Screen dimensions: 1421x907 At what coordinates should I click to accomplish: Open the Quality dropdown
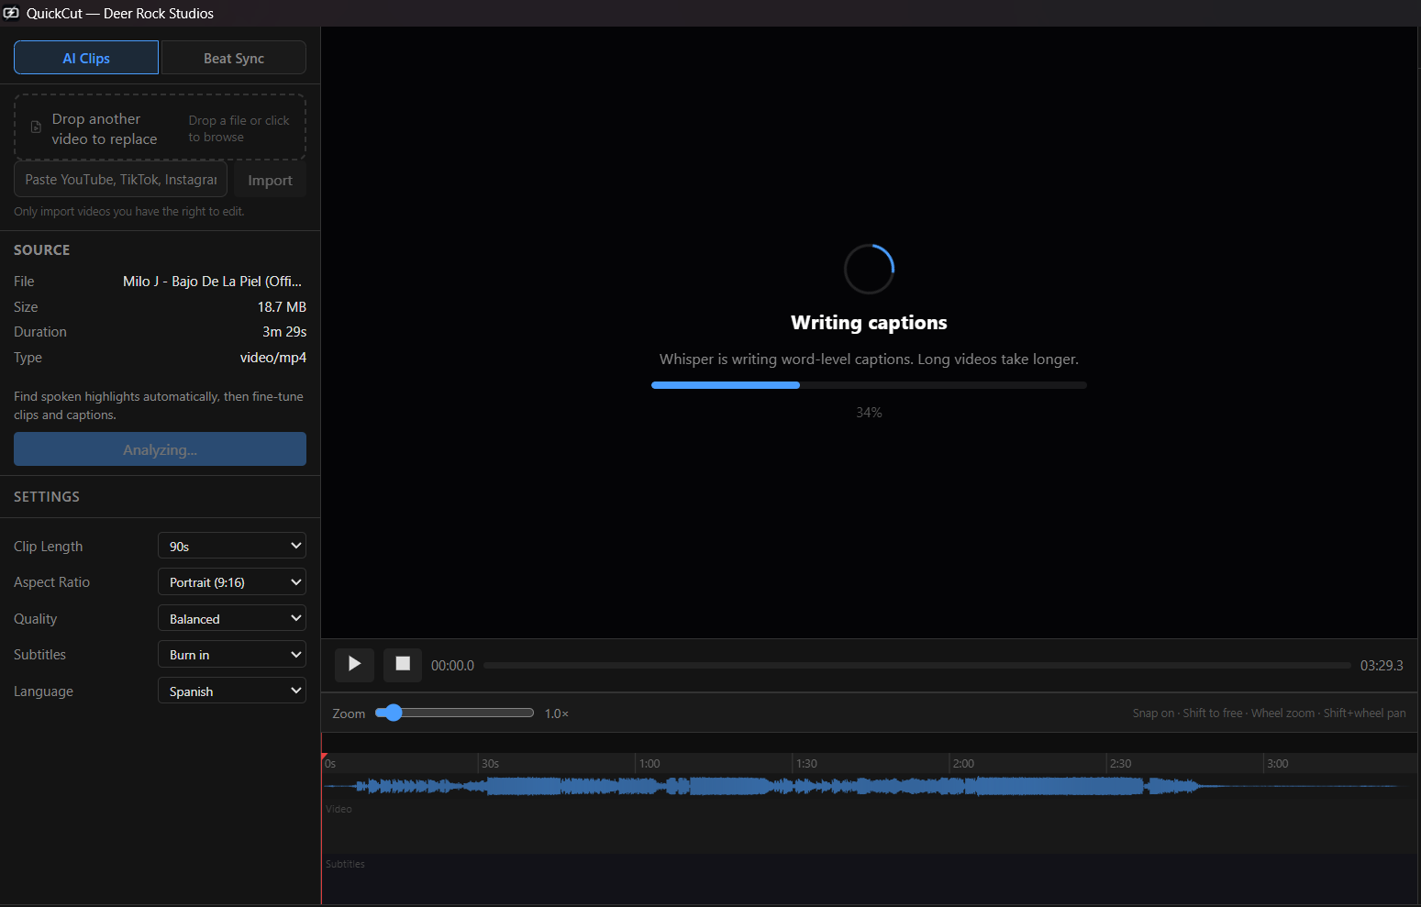232,618
